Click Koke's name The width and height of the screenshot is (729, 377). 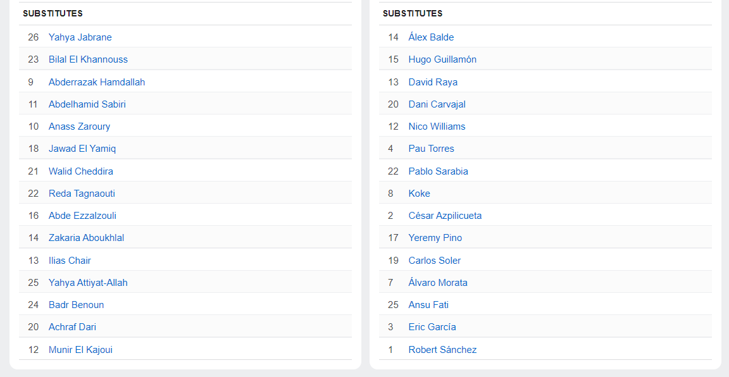pos(419,194)
